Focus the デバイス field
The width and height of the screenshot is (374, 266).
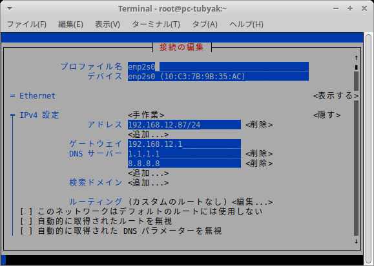pyautogui.click(x=218, y=77)
